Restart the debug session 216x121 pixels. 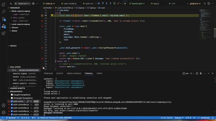114,4
